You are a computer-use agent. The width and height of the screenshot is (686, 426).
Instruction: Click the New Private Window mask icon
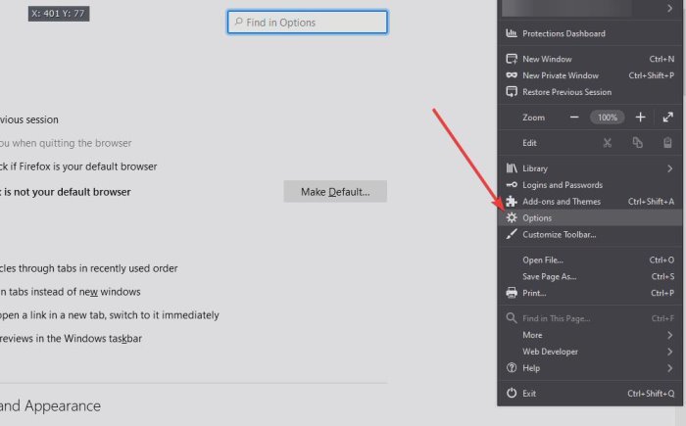pos(511,75)
